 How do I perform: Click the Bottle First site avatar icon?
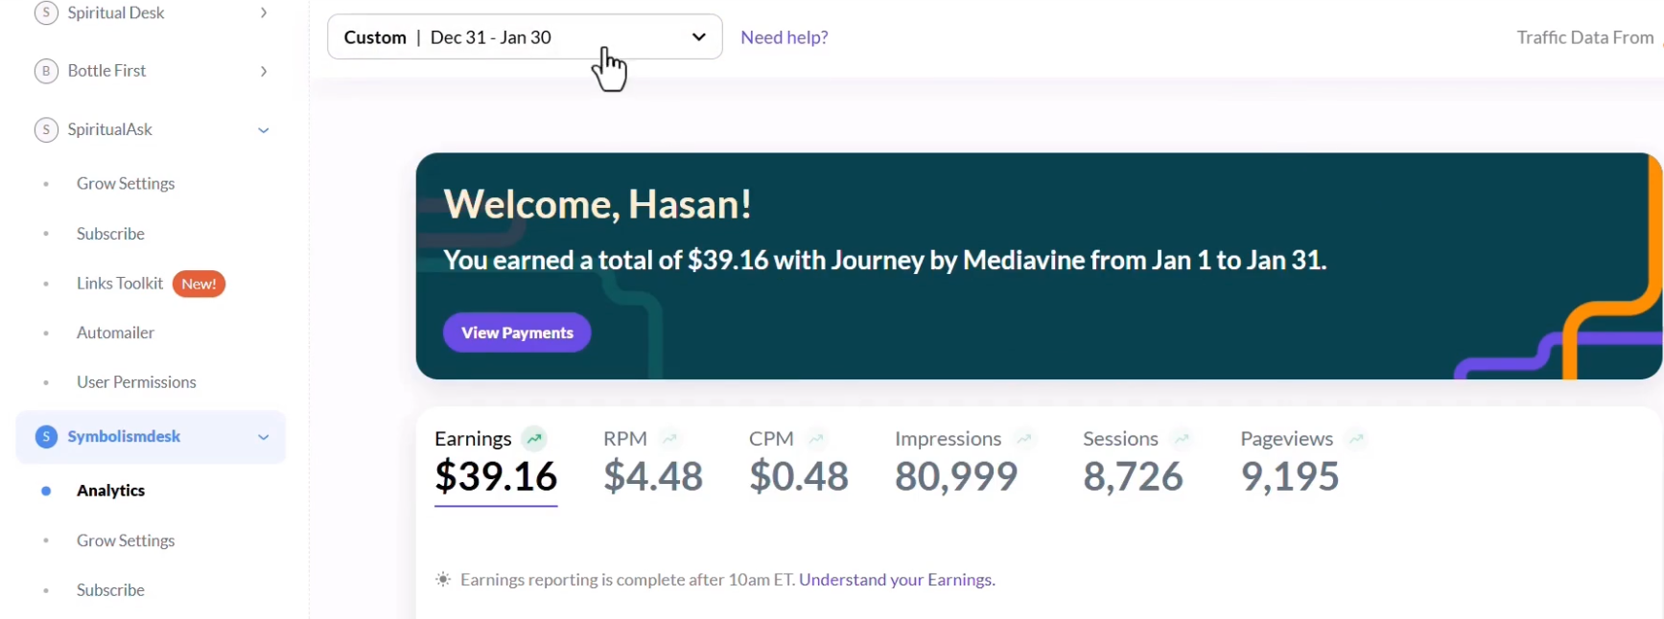point(46,71)
